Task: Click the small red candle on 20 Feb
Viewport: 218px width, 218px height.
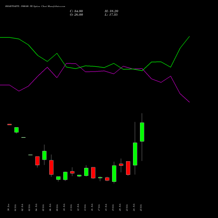Action: click(x=121, y=165)
